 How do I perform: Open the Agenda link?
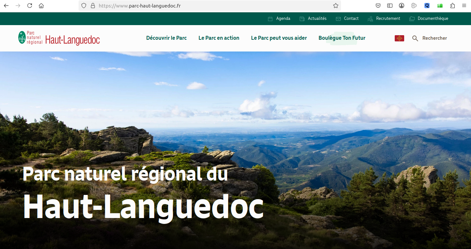coord(283,19)
